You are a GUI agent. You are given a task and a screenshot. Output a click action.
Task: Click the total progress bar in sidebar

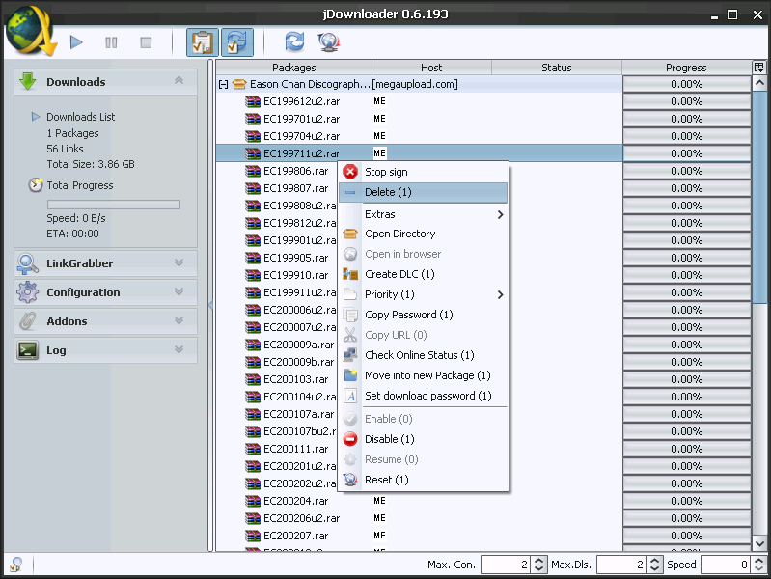[114, 205]
